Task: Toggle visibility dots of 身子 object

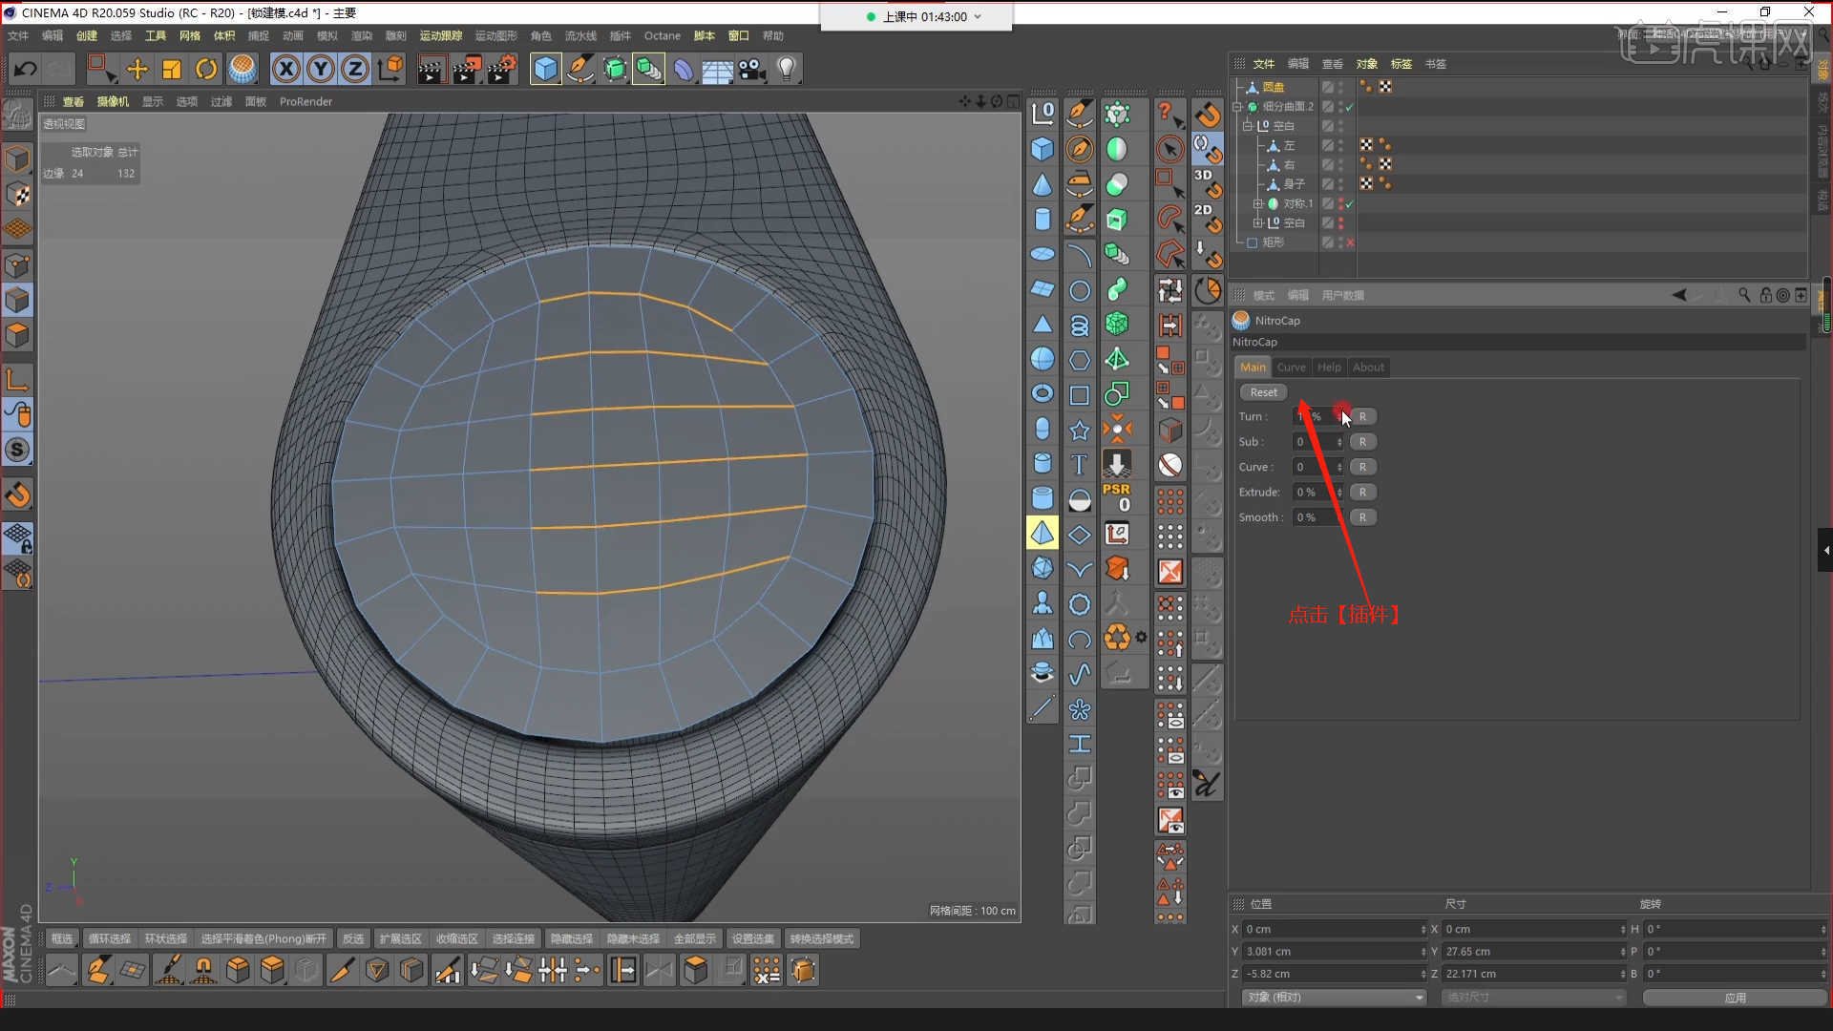Action: click(1340, 184)
